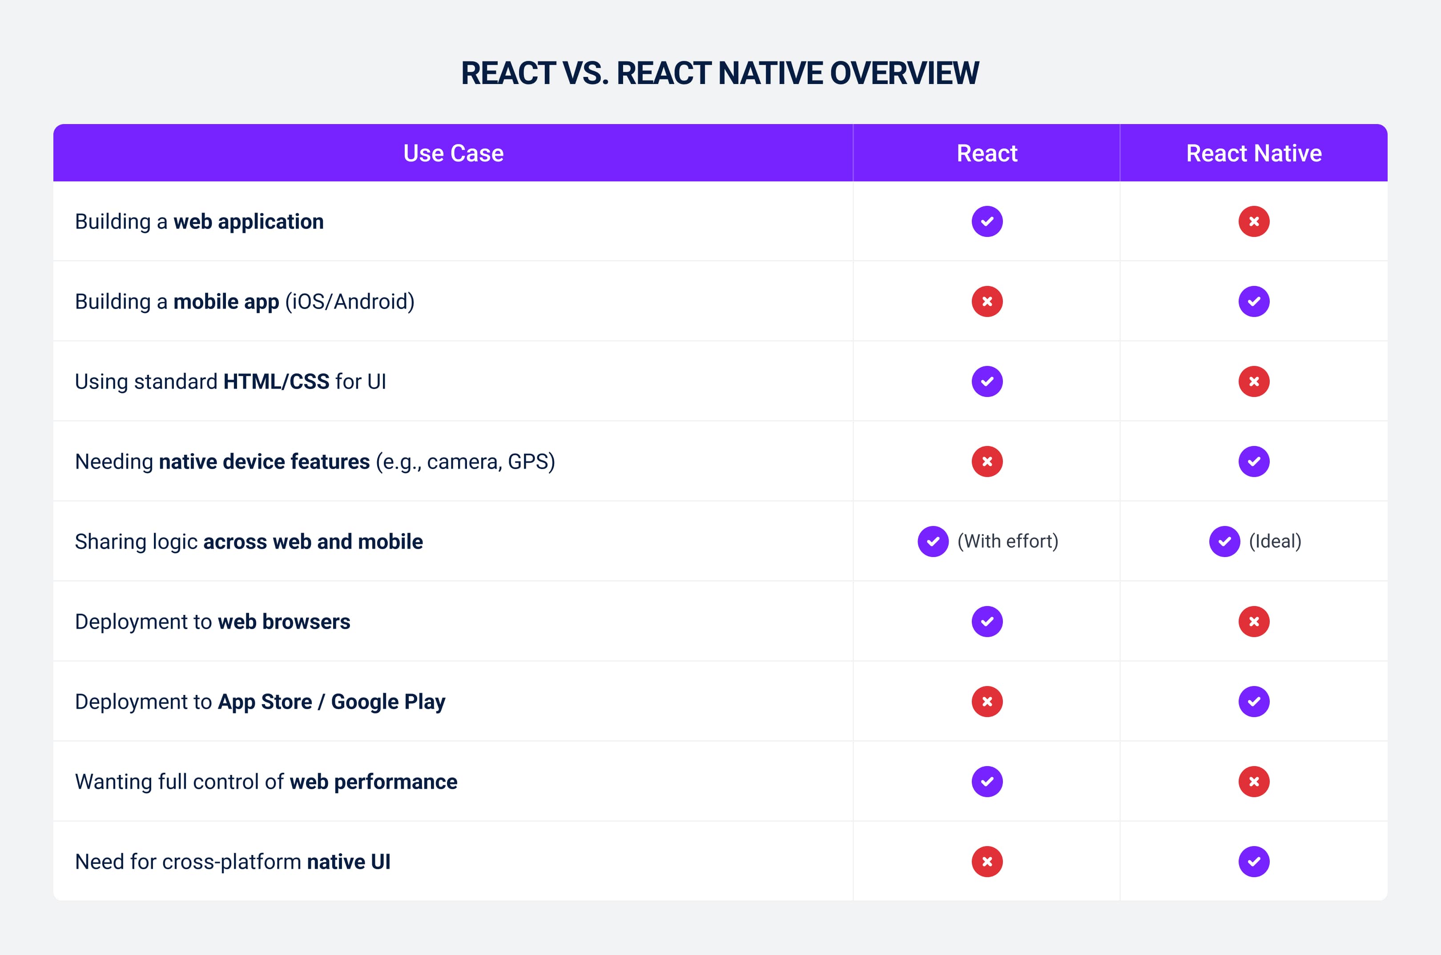Click the 'REACT VS. REACT NATIVE OVERVIEW' title

tap(720, 73)
